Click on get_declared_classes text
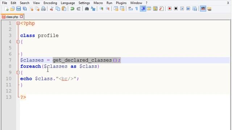This screenshot has height=130, width=232. (82, 60)
